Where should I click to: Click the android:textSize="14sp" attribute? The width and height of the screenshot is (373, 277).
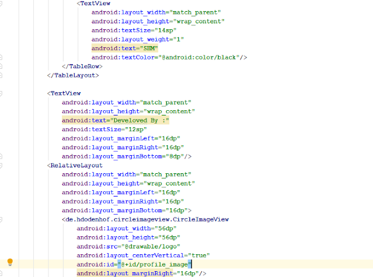pos(133,30)
